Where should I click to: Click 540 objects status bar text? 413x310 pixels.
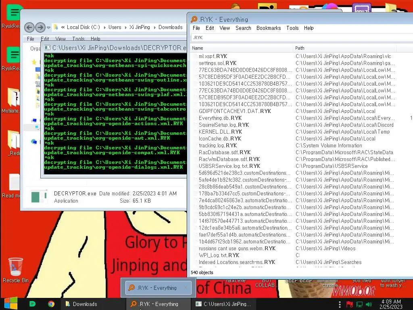point(202,272)
